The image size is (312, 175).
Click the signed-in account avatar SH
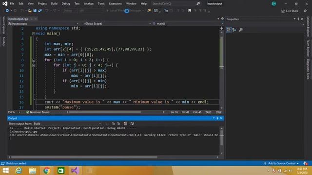coord(274,3)
